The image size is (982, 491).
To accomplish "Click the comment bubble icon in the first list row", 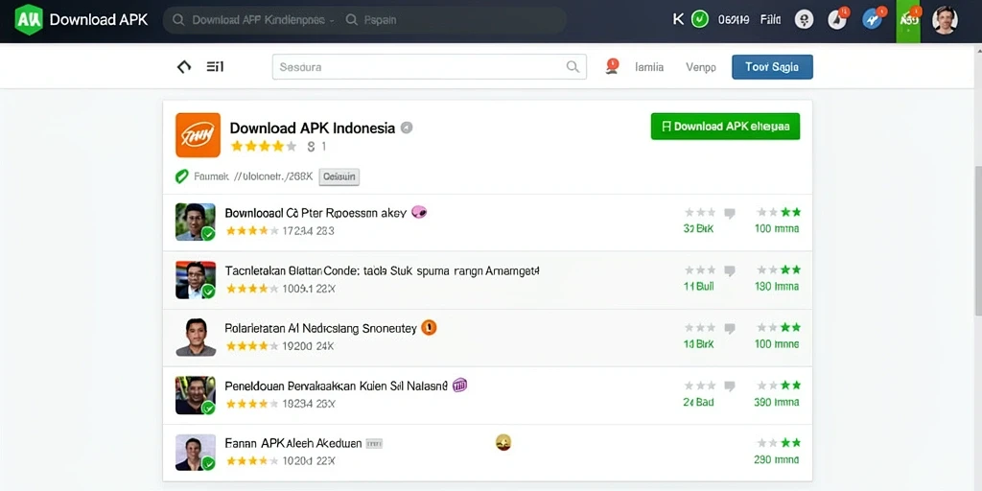I will tap(730, 213).
